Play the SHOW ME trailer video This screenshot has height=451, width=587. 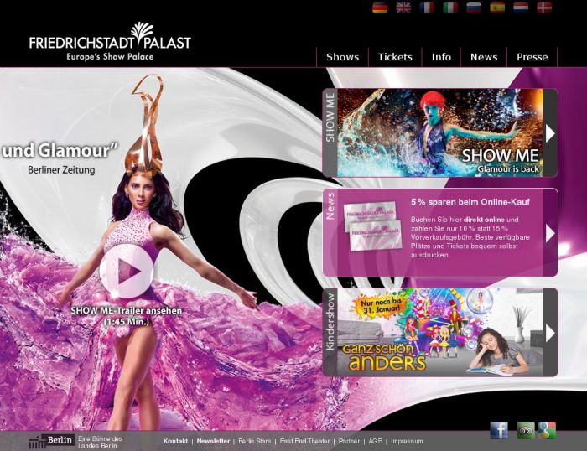pos(127,270)
